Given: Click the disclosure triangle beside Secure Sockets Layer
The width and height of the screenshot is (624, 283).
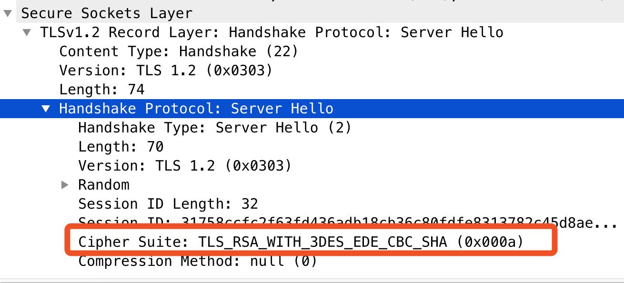Looking at the screenshot, I should pos(7,13).
